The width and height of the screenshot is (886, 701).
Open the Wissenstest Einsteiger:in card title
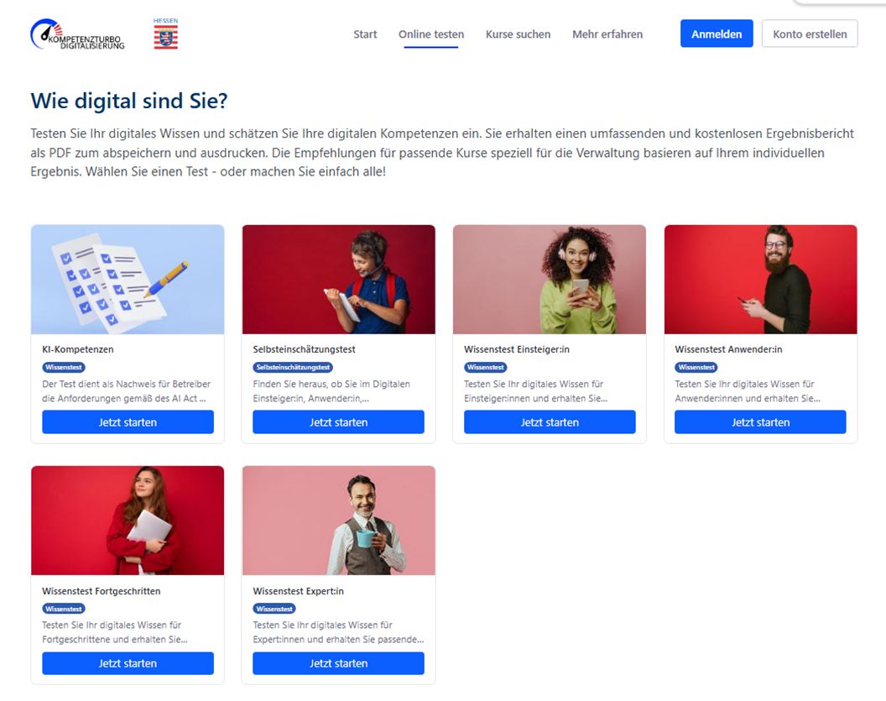517,349
